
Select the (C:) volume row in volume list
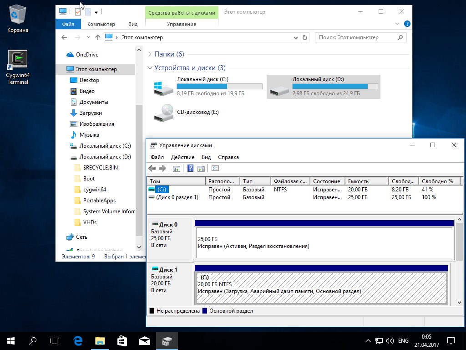pos(304,189)
